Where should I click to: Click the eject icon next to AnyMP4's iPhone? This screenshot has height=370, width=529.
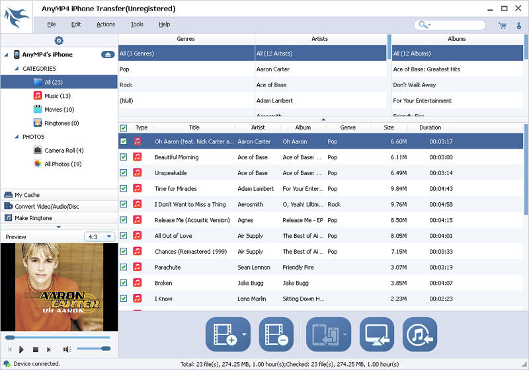[108, 54]
